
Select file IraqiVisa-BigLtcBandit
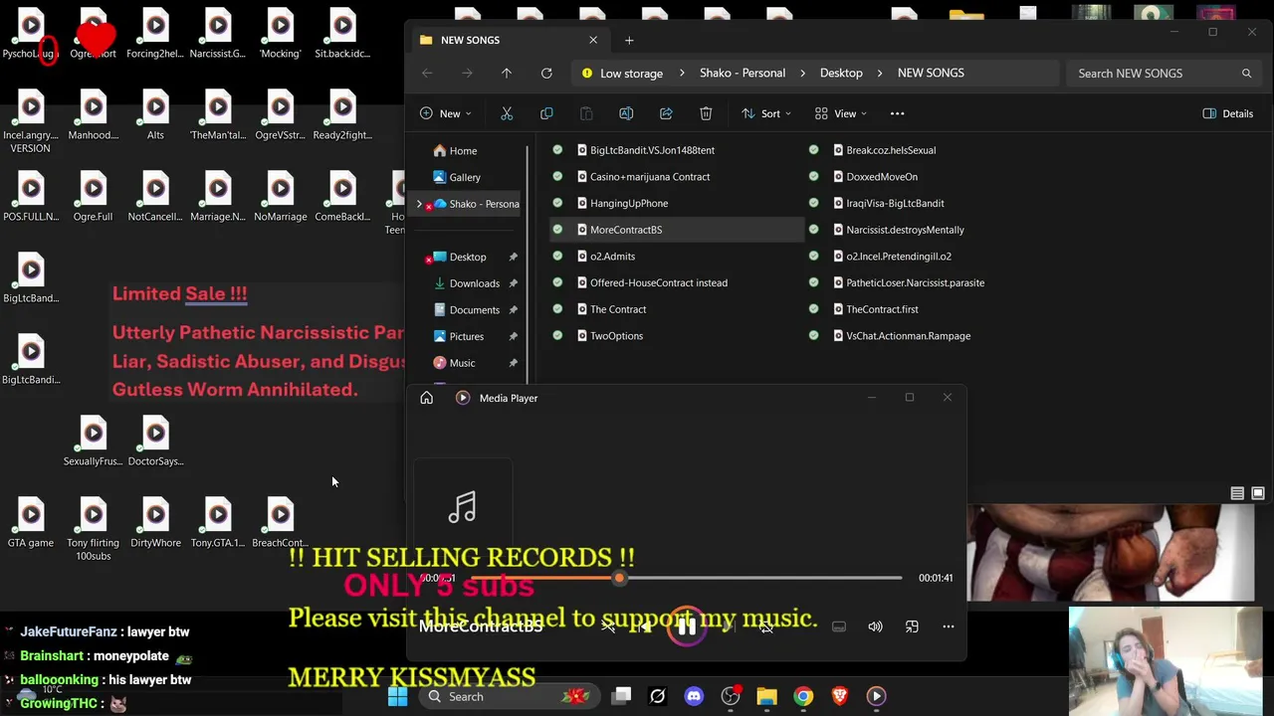(x=895, y=203)
